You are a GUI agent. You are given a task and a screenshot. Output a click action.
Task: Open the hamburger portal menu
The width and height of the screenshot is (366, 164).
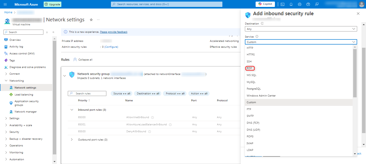pyautogui.click(x=5, y=4)
